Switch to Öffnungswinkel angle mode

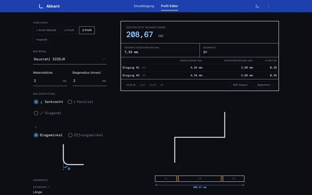(71, 135)
